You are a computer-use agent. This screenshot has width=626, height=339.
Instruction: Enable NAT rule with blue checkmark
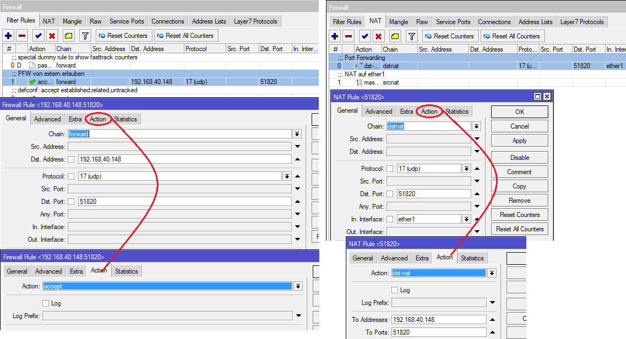pos(365,36)
